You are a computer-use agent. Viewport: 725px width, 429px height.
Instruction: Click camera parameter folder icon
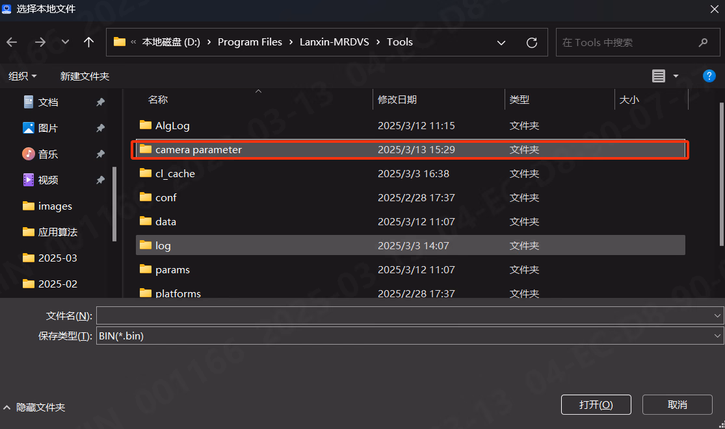pyautogui.click(x=146, y=149)
